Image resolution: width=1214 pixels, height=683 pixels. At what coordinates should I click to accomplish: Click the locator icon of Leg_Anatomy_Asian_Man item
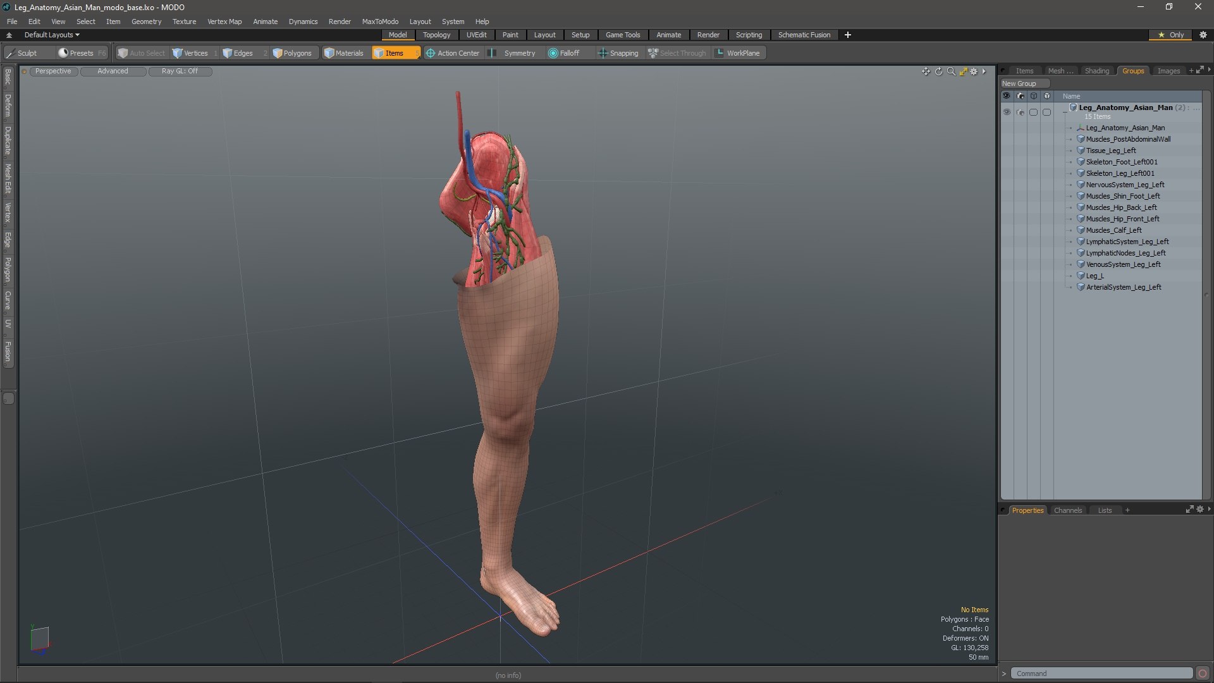(x=1081, y=128)
